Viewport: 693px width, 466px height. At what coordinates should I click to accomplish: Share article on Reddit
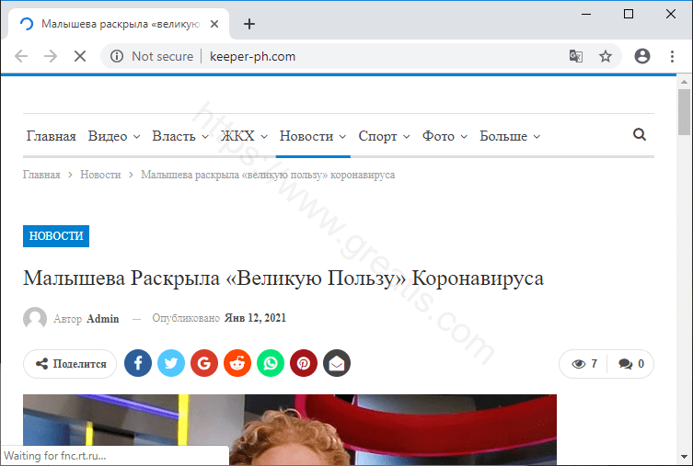[237, 363]
